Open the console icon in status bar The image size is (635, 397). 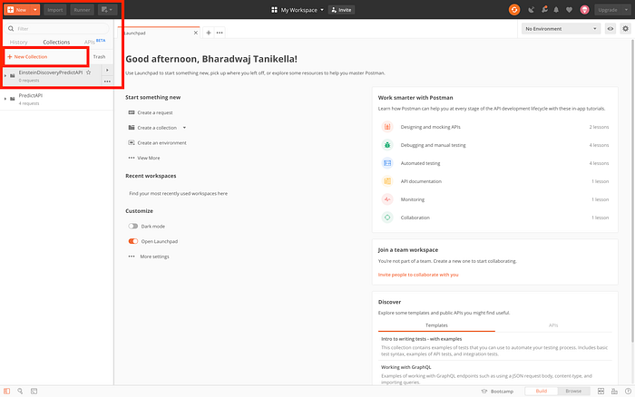[x=34, y=392]
